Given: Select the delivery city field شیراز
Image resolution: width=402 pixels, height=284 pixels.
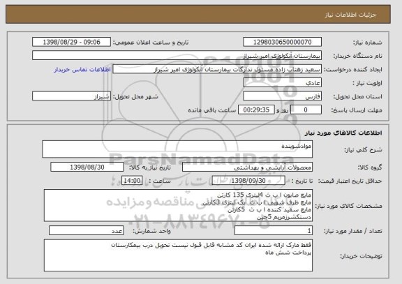Looking at the screenshot, I should pyautogui.click(x=71, y=96).
